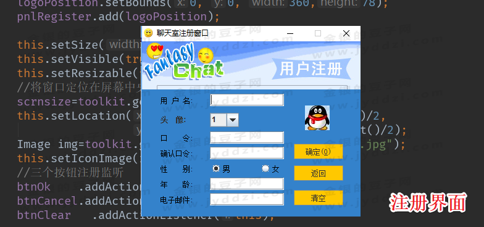
Task: Click the 年龄 age input field
Action: tap(247, 184)
